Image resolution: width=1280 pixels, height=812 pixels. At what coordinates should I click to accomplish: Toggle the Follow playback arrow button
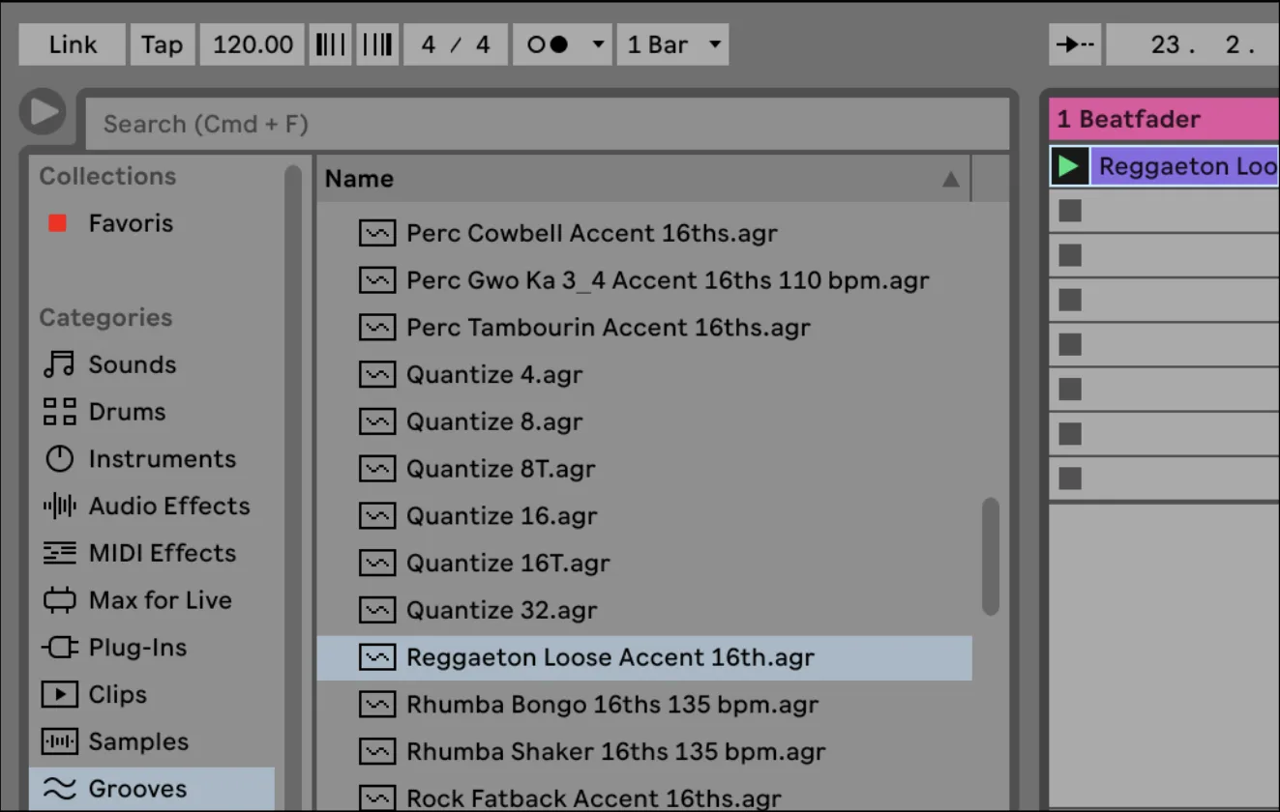tap(1075, 44)
